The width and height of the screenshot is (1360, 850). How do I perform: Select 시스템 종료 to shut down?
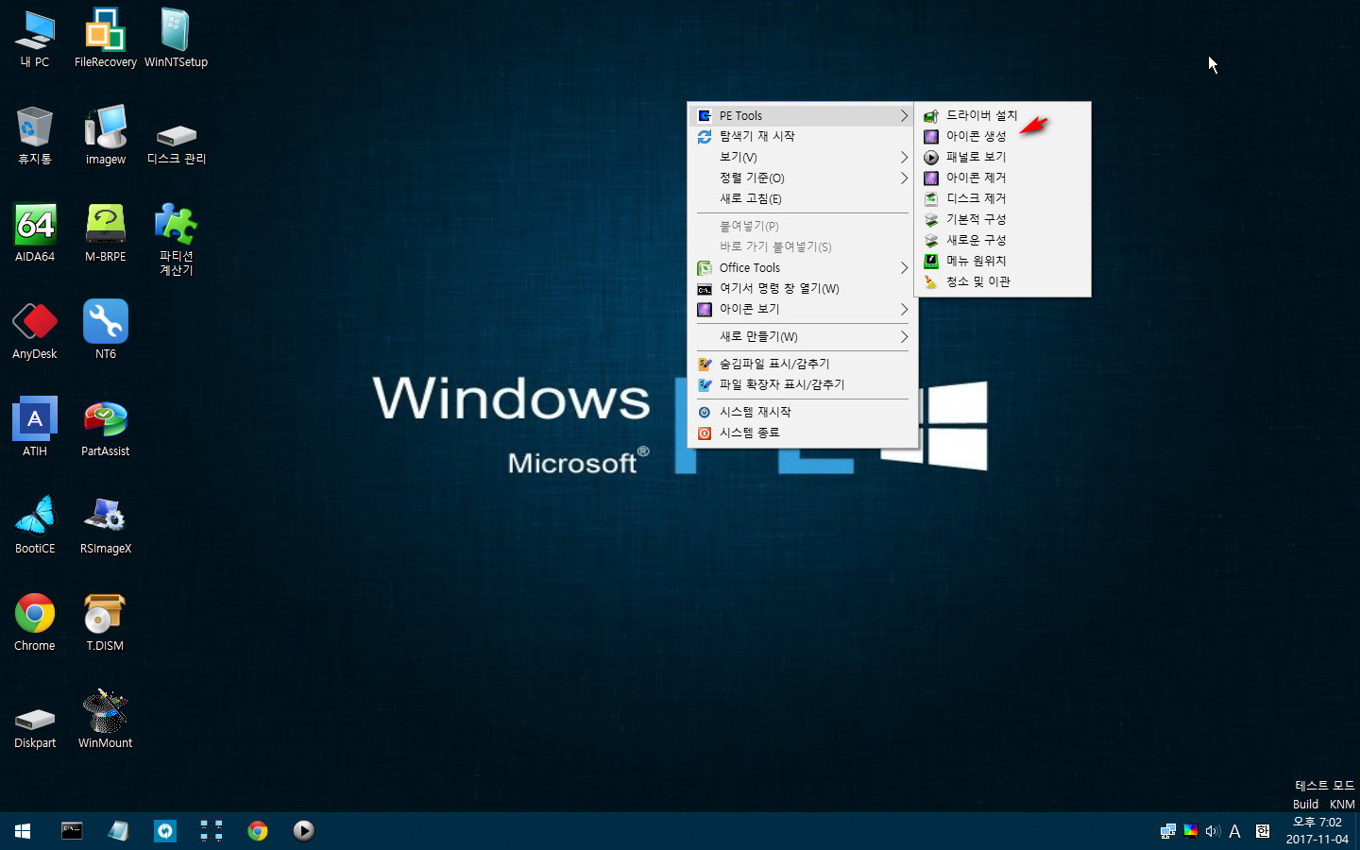803,433
